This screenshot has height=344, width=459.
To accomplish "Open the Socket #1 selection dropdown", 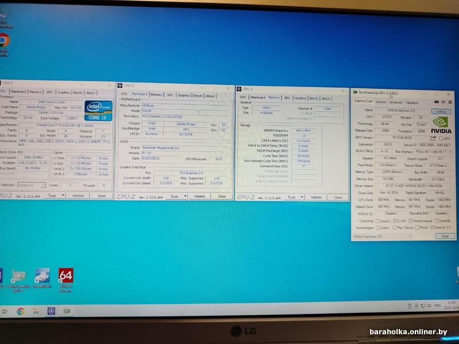I will click(32, 185).
